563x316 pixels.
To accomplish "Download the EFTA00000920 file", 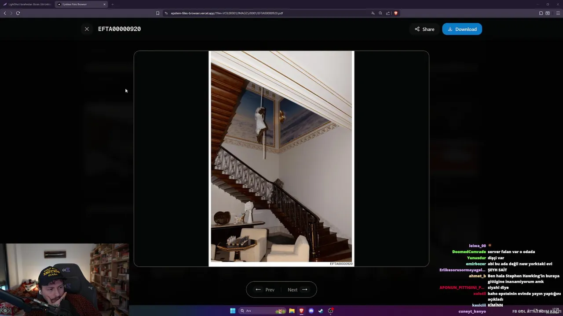I will 462,29.
